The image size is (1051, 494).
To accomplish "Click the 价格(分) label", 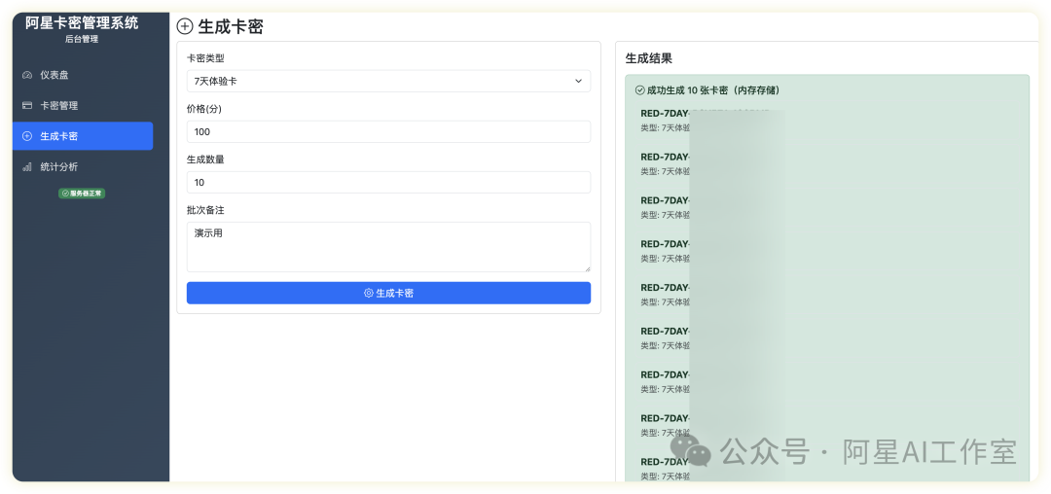I will point(205,109).
